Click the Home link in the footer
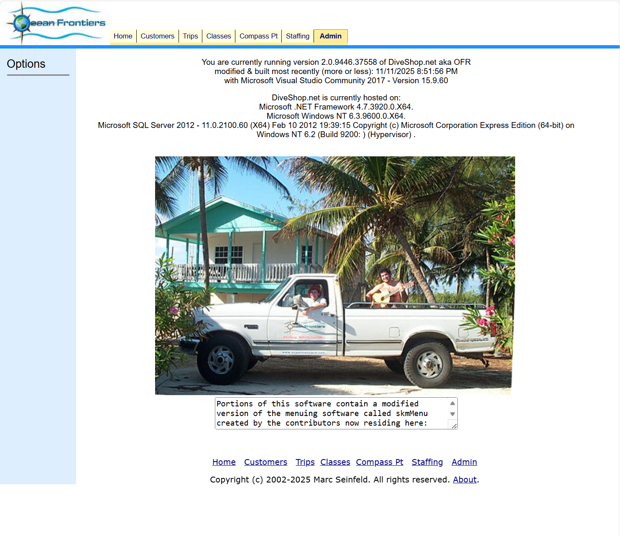Image resolution: width=620 pixels, height=536 pixels. click(x=224, y=462)
